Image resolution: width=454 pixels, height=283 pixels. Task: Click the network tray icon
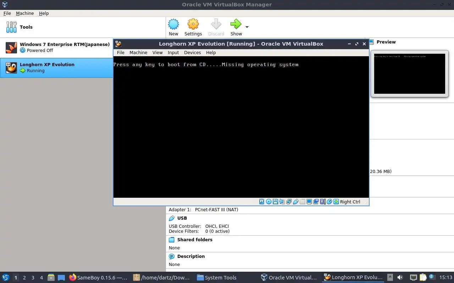point(413,277)
